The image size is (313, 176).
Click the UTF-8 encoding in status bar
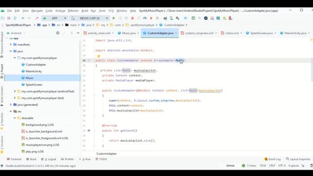coord(282,166)
